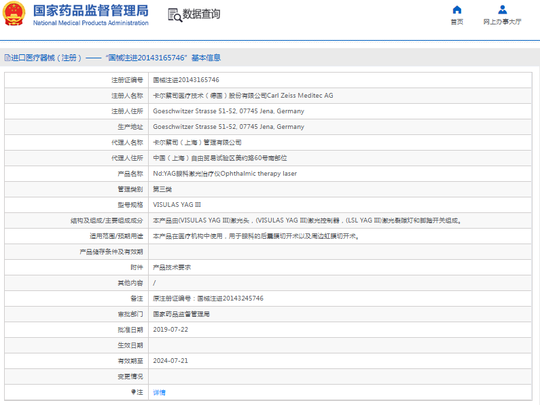
Task: Click the 数据查询 magnifier icon
Action: (x=174, y=15)
